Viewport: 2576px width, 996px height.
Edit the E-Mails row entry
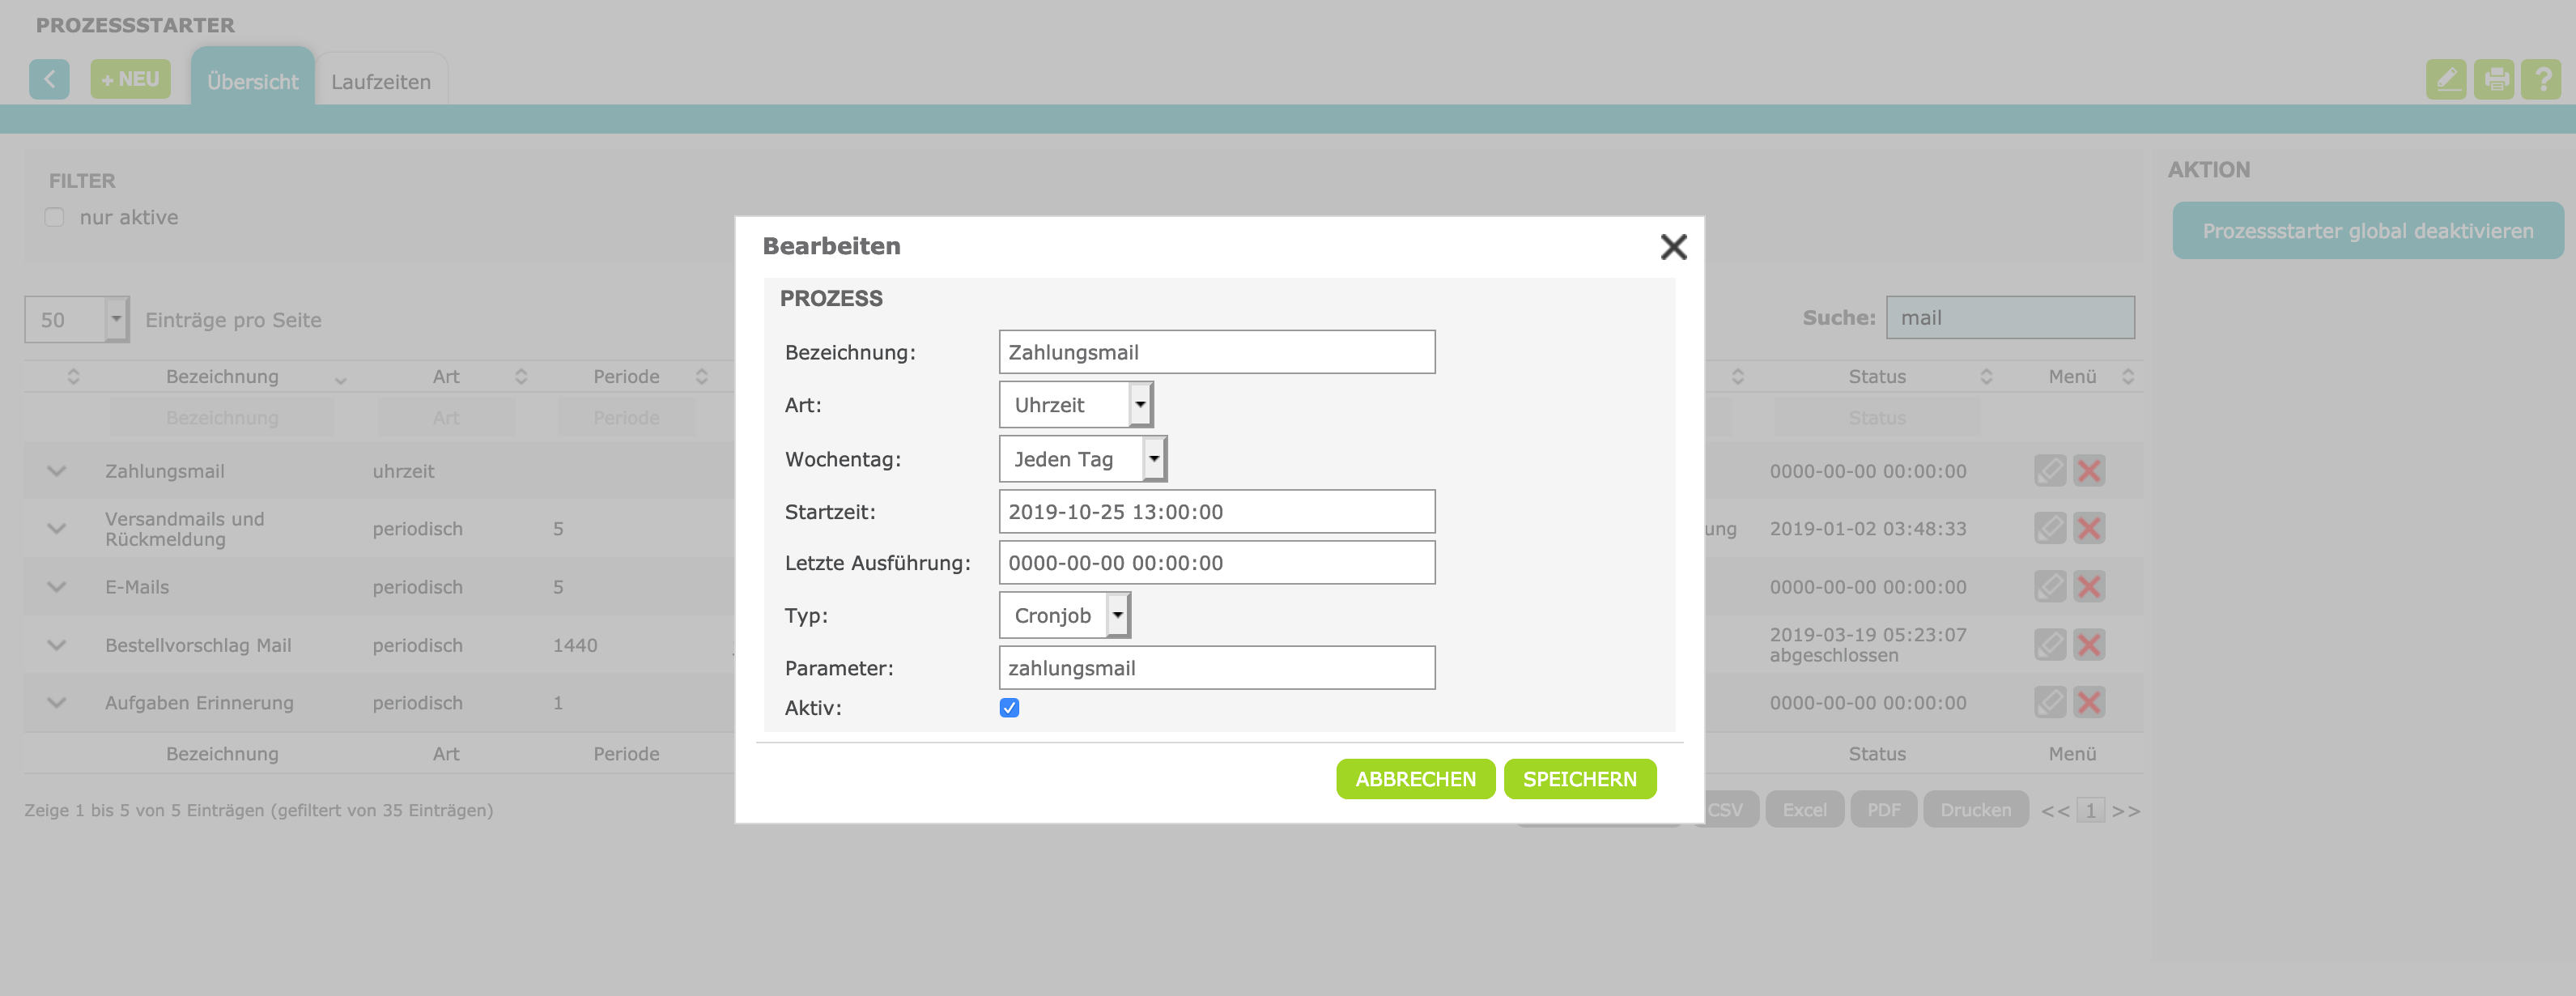pyautogui.click(x=2050, y=586)
